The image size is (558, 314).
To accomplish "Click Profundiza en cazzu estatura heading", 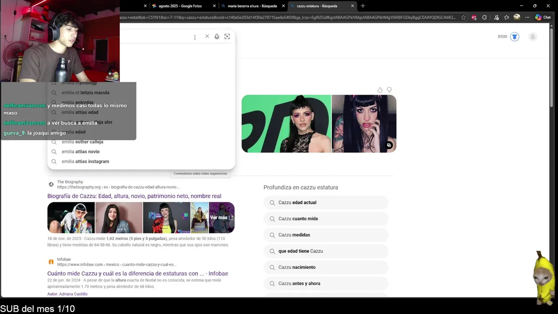I will coord(301,188).
